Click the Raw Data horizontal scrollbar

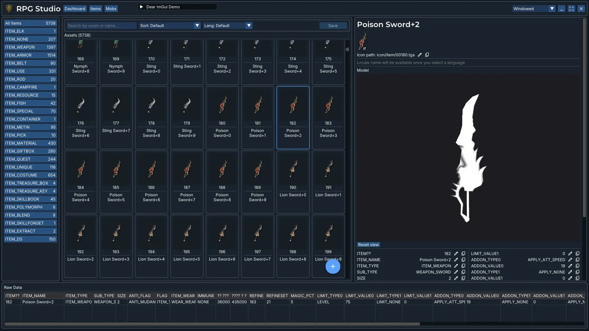point(212,324)
